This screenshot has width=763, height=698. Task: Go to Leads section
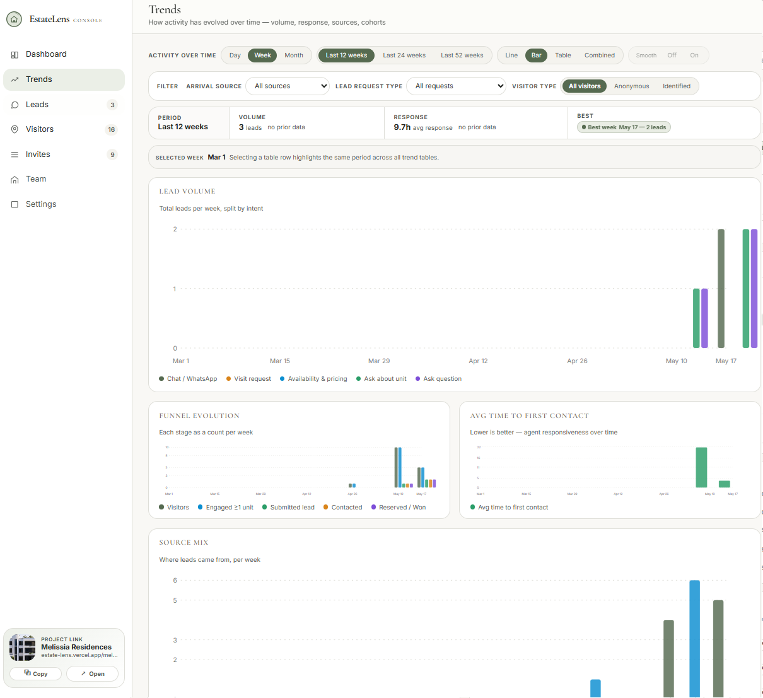tap(64, 105)
